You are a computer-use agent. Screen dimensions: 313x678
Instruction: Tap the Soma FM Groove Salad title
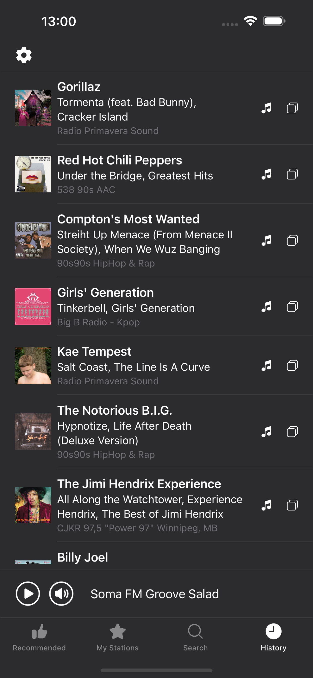[x=155, y=594]
